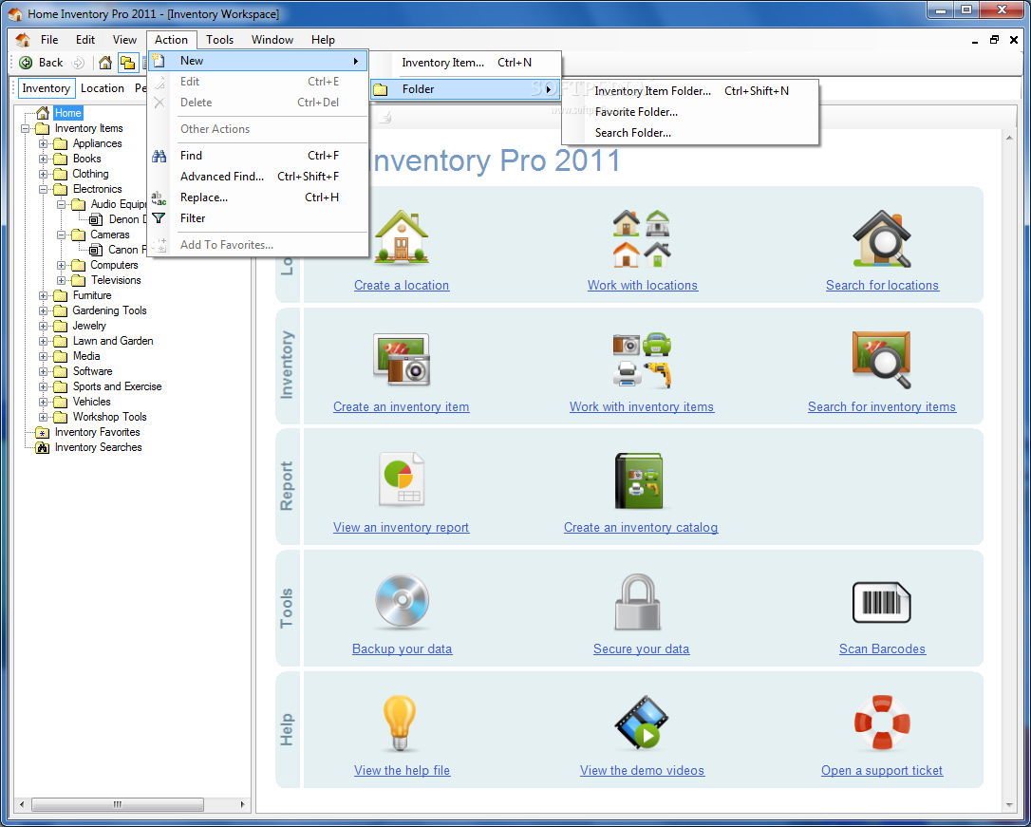Select the Lawn and Garden tree folder
The height and width of the screenshot is (827, 1031).
[x=112, y=341]
